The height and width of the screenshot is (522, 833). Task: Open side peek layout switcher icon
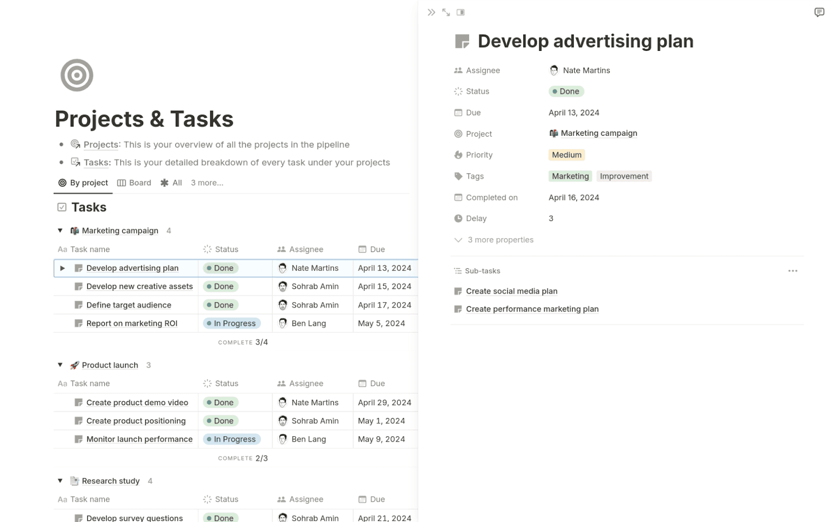[x=460, y=12]
